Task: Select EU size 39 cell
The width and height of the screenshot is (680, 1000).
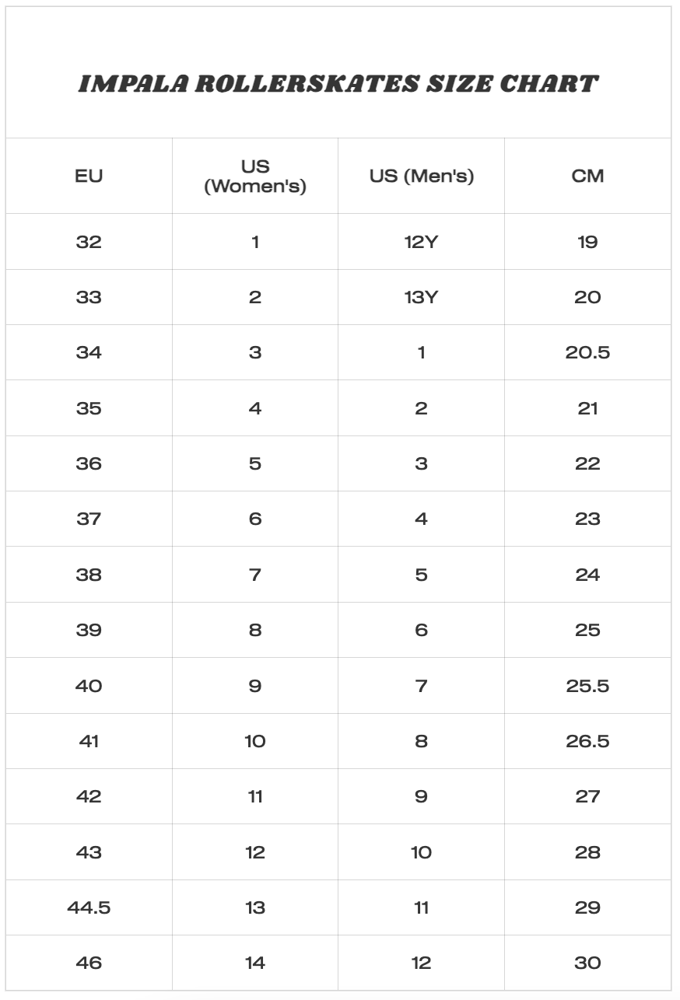Action: pos(89,630)
